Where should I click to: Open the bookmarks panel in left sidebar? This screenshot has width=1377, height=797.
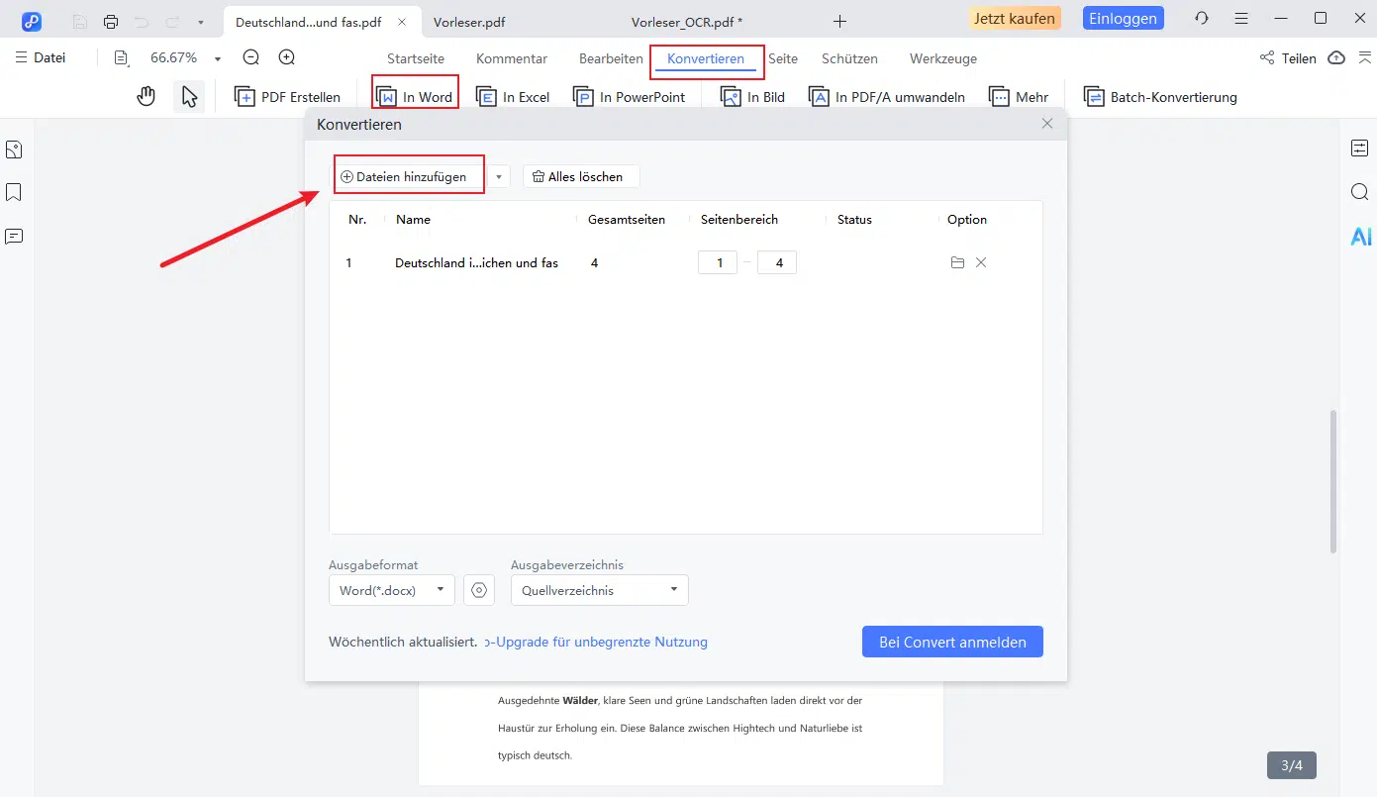(14, 192)
